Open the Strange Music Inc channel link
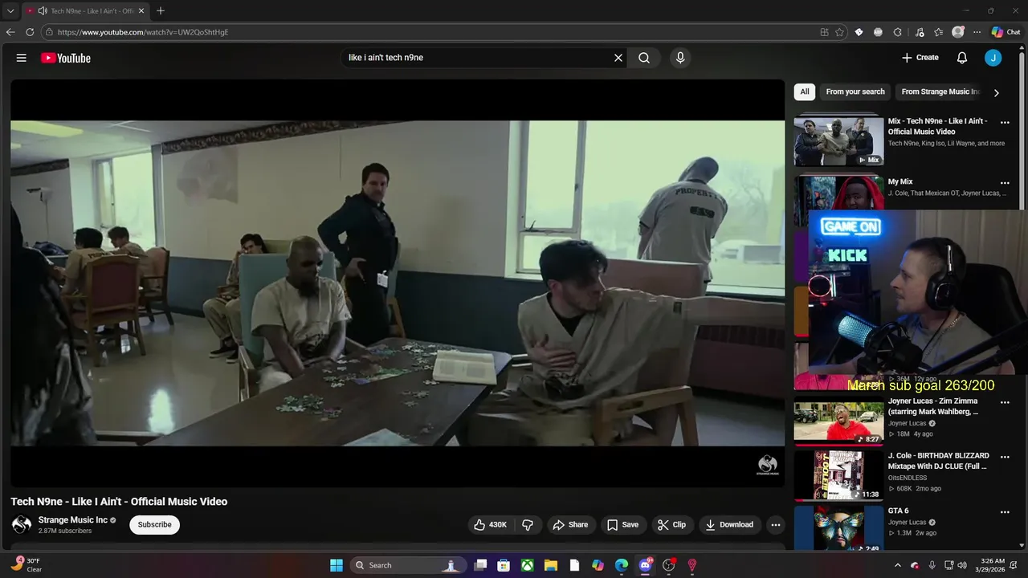The width and height of the screenshot is (1028, 578). coord(73,520)
